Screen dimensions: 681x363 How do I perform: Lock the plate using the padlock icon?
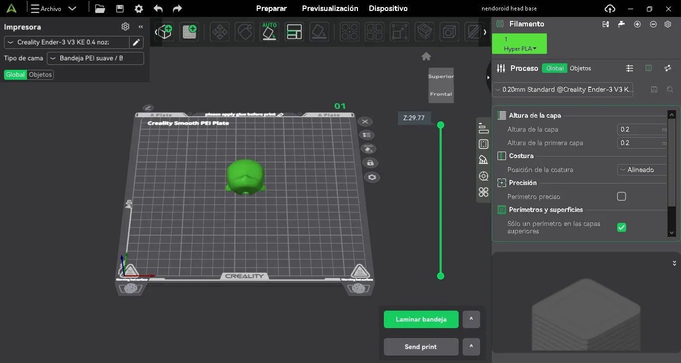tap(370, 163)
